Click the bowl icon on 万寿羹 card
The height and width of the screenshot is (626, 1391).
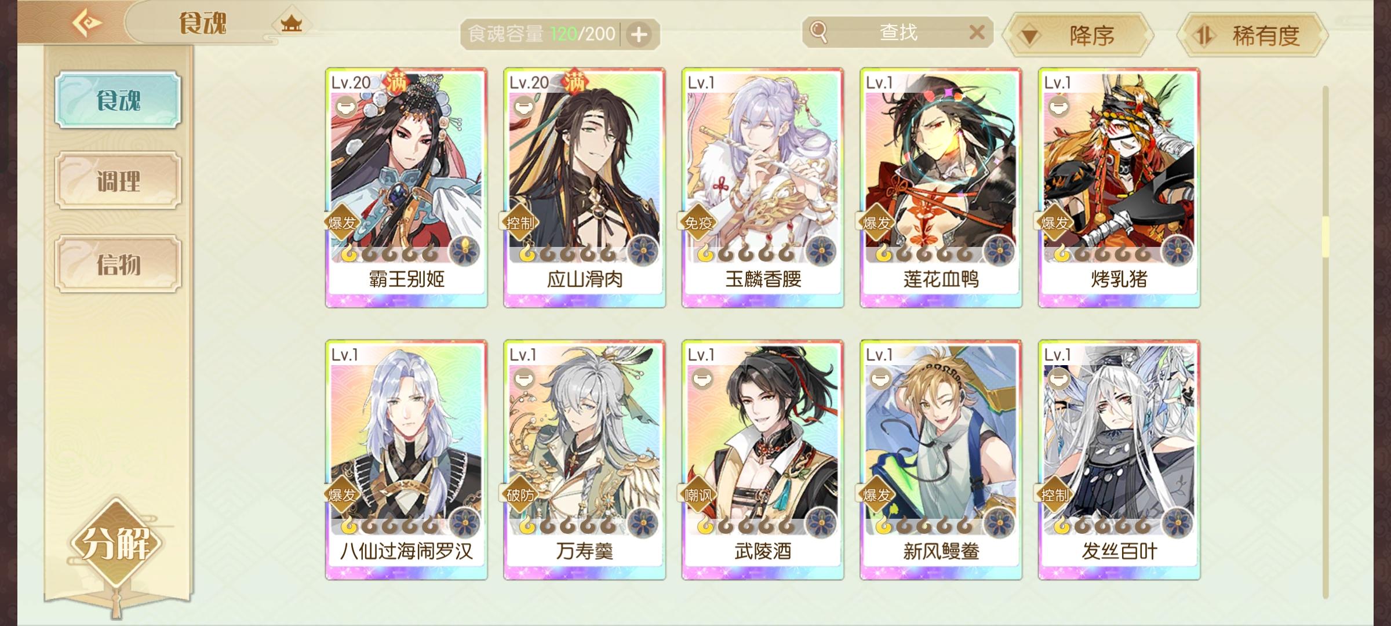525,379
